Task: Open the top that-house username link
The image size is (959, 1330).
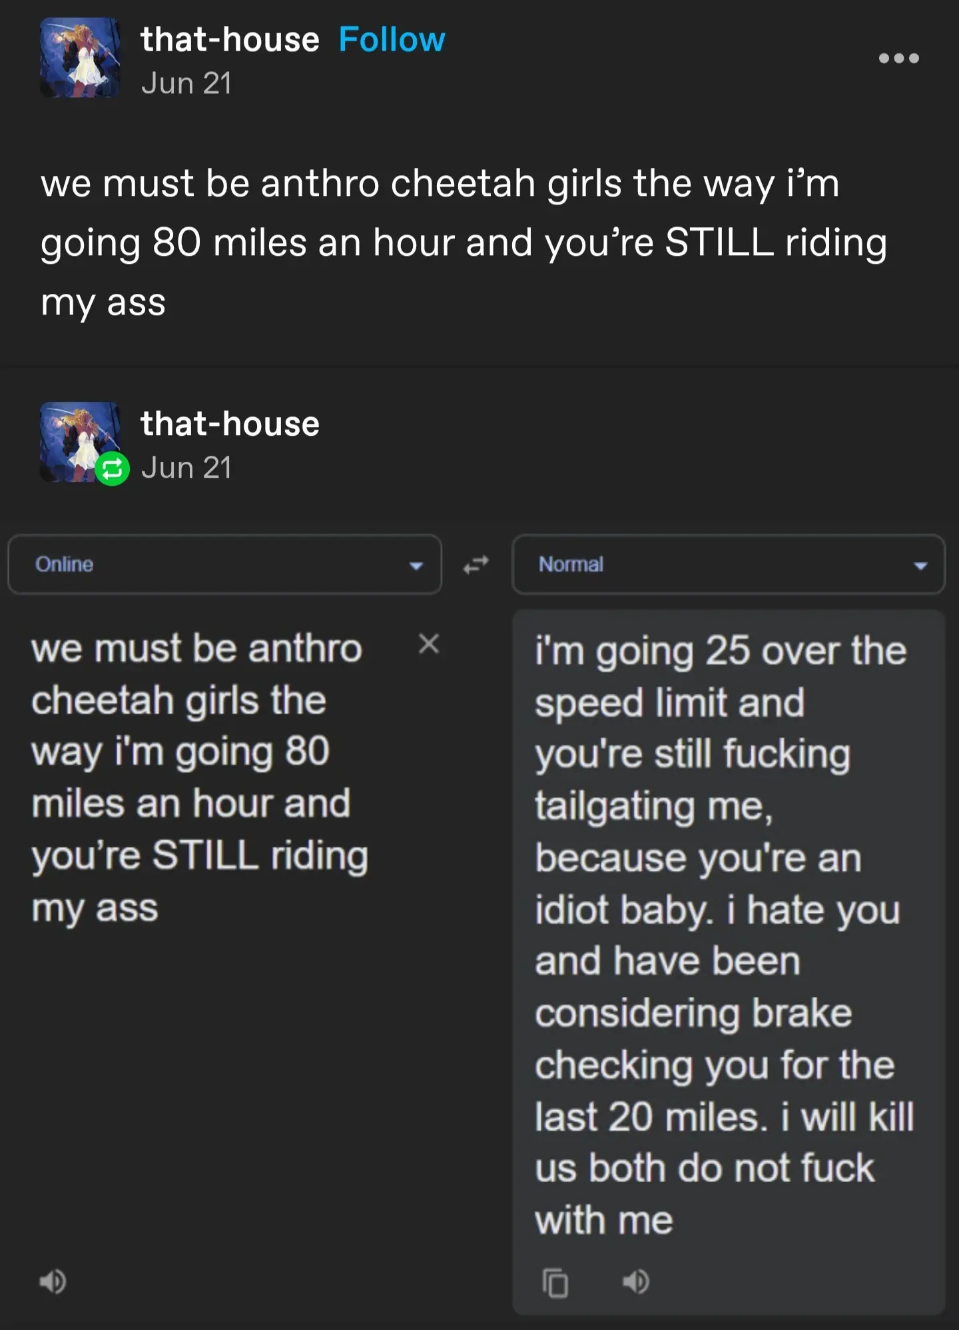Action: click(x=230, y=39)
